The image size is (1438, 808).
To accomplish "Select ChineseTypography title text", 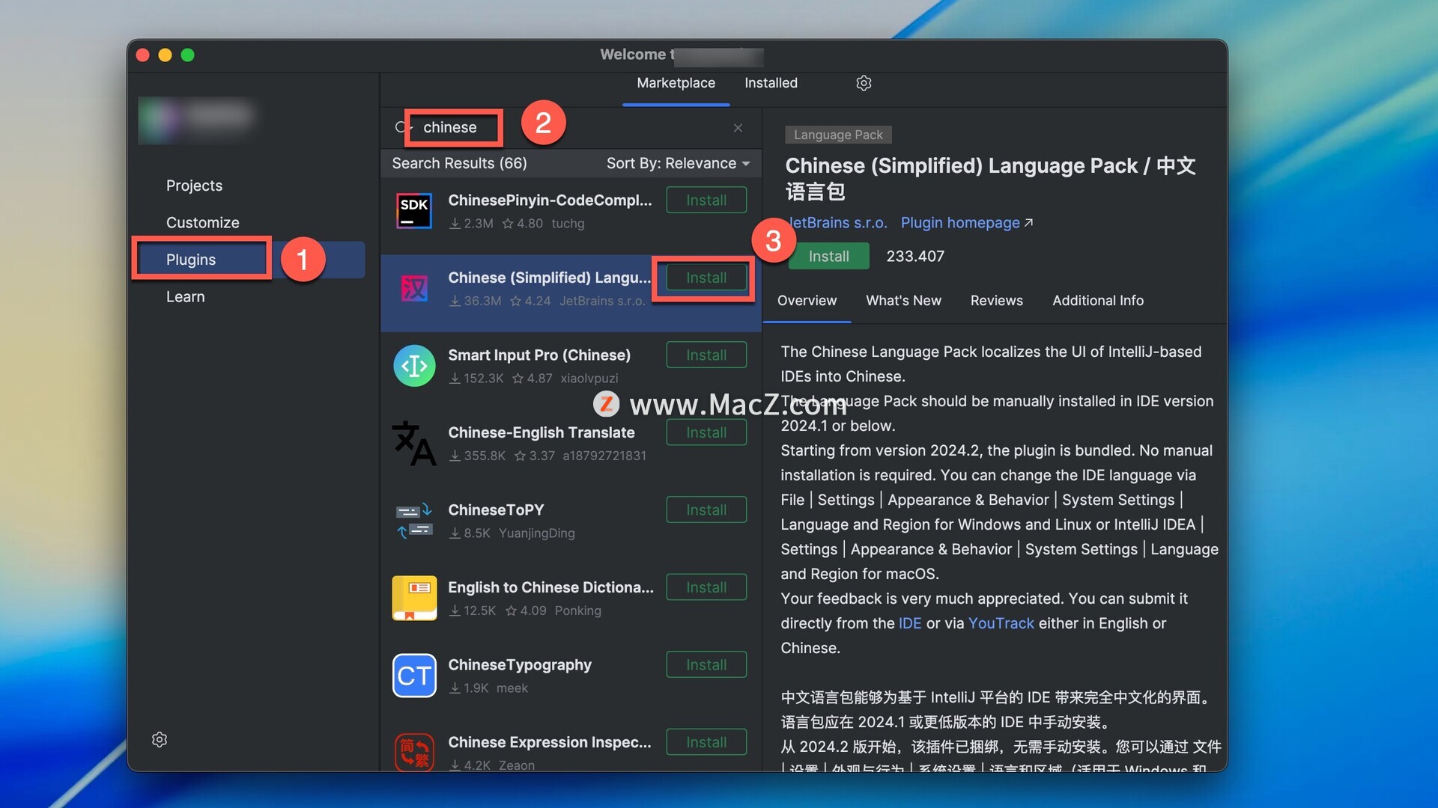I will click(x=519, y=665).
